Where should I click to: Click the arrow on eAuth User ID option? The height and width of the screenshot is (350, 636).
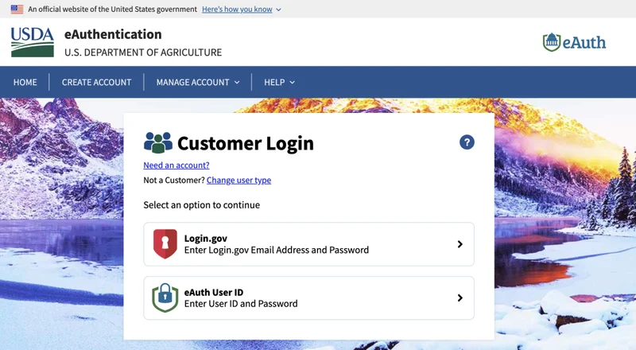click(460, 297)
